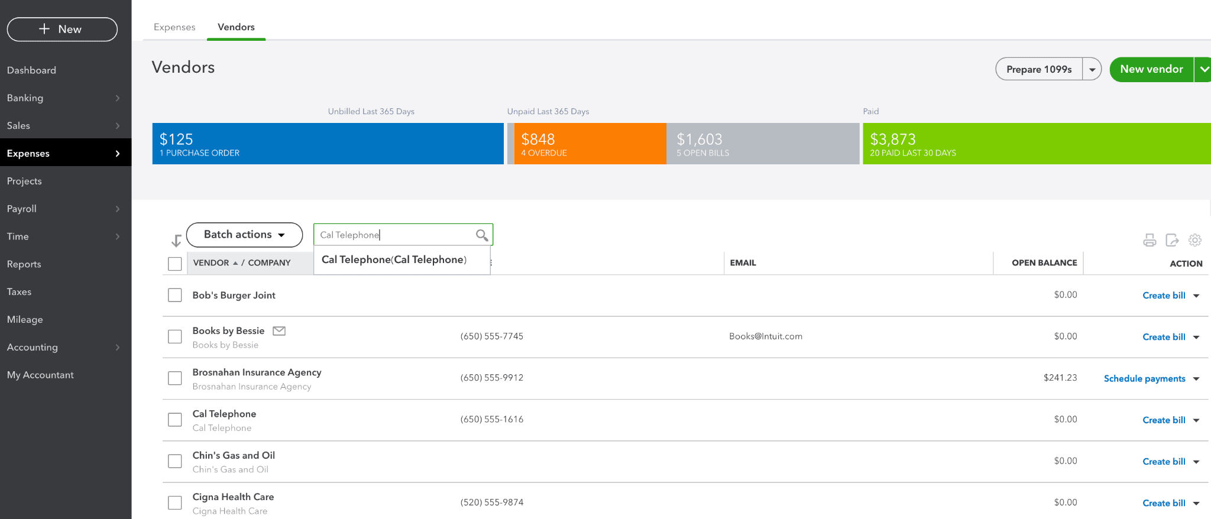
Task: Filter by the green $3,873 paid bar
Action: (x=1037, y=144)
